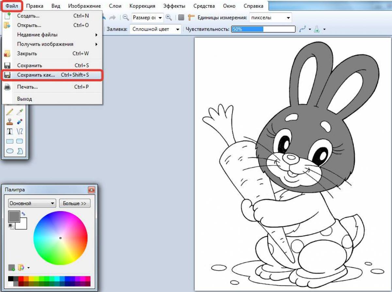Open the Слои menu
Screen dimensions: 392x292
pyautogui.click(x=115, y=6)
